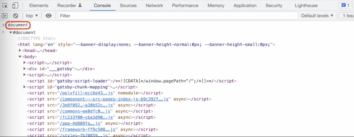The height and width of the screenshot is (137, 354).
Task: Open the framework-ff9c508 script link
Action: [x=88, y=129]
